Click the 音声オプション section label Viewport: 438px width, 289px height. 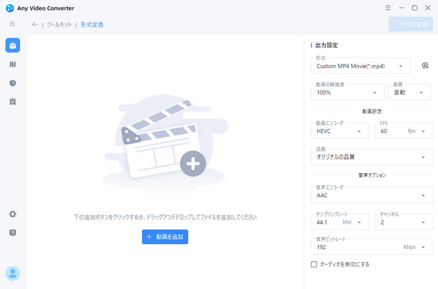(372, 175)
